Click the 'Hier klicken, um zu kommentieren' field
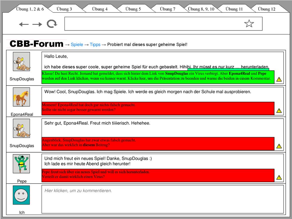Image resolution: width=292 pixels, height=219 pixels. (163, 199)
